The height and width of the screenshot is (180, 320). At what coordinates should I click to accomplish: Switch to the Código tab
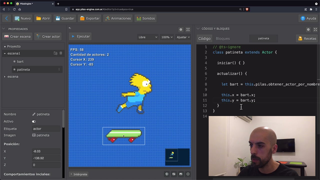pos(204,38)
